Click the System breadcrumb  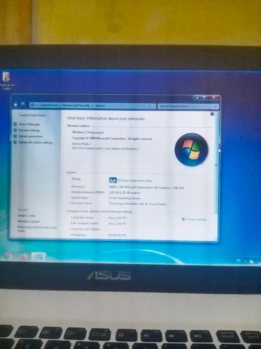[x=100, y=105]
